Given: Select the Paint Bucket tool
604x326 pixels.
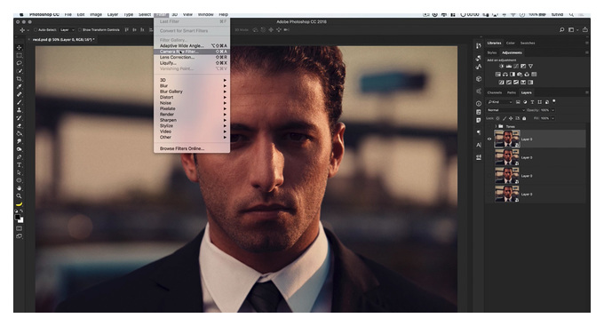Looking at the screenshot, I should [19, 134].
